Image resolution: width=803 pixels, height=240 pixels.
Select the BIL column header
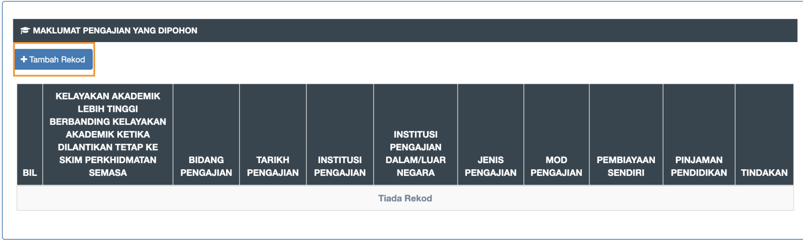tap(30, 173)
